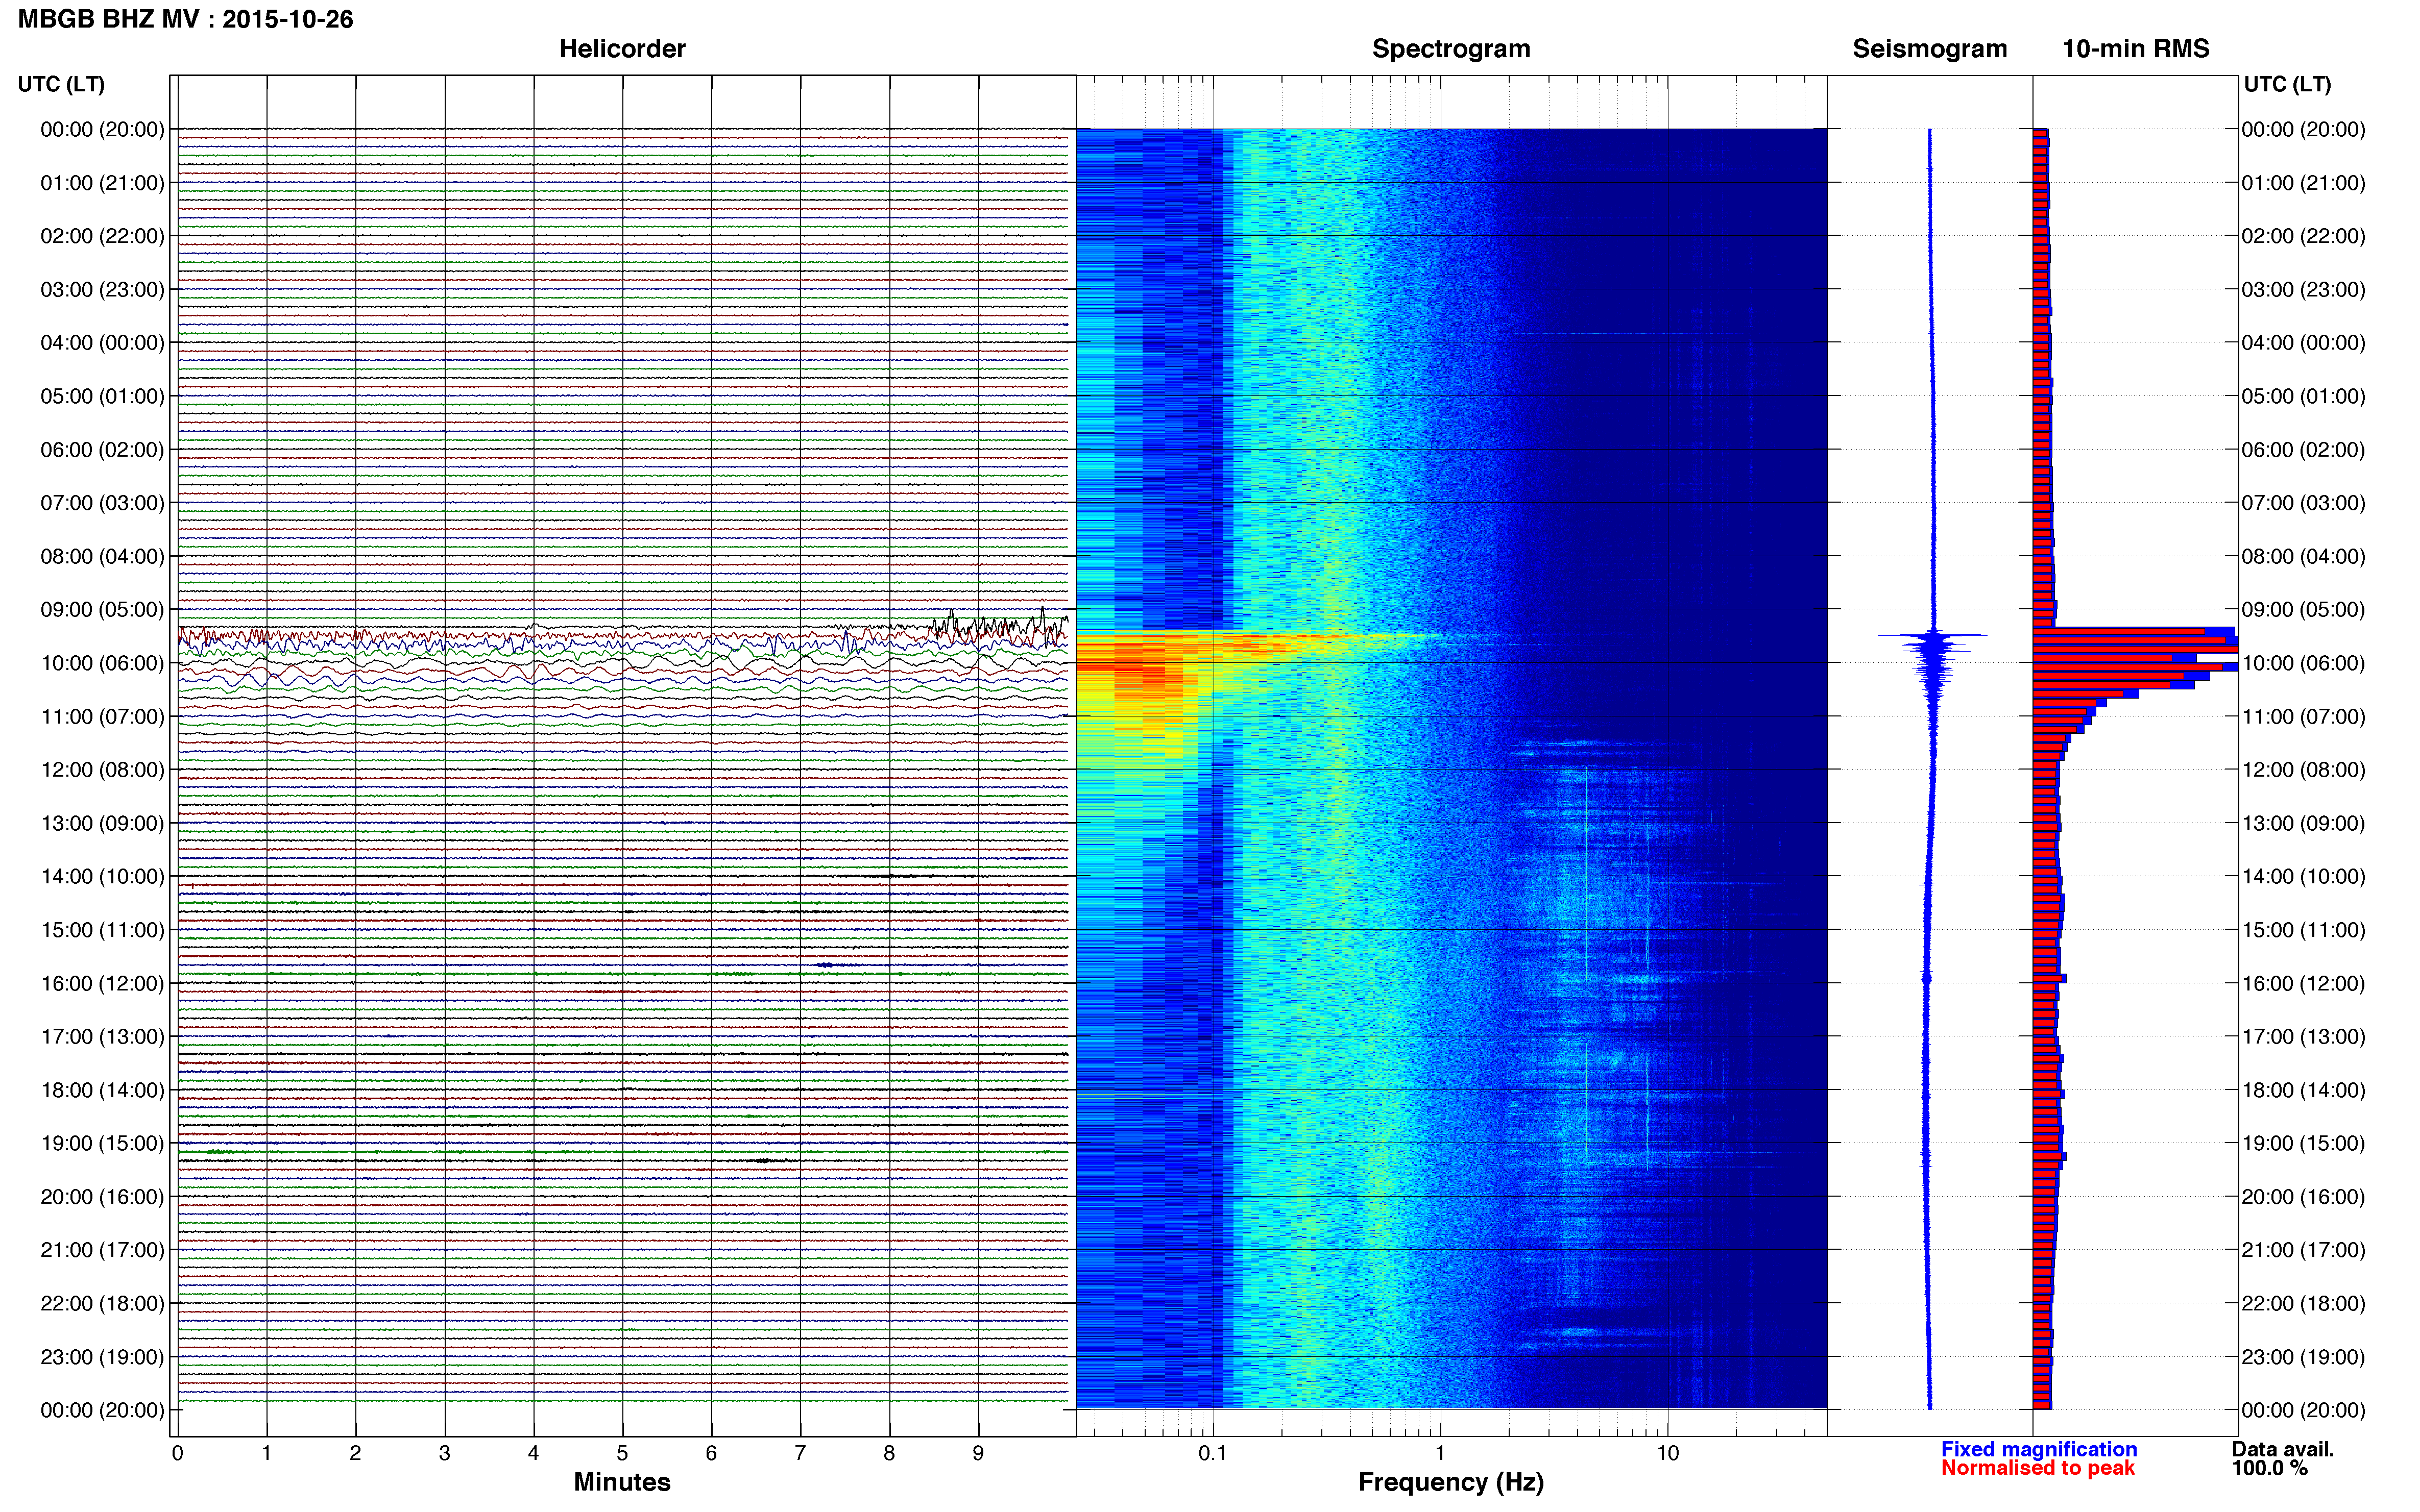
Task: Click the 9 tick label on the Minutes axis
Action: pos(978,1453)
